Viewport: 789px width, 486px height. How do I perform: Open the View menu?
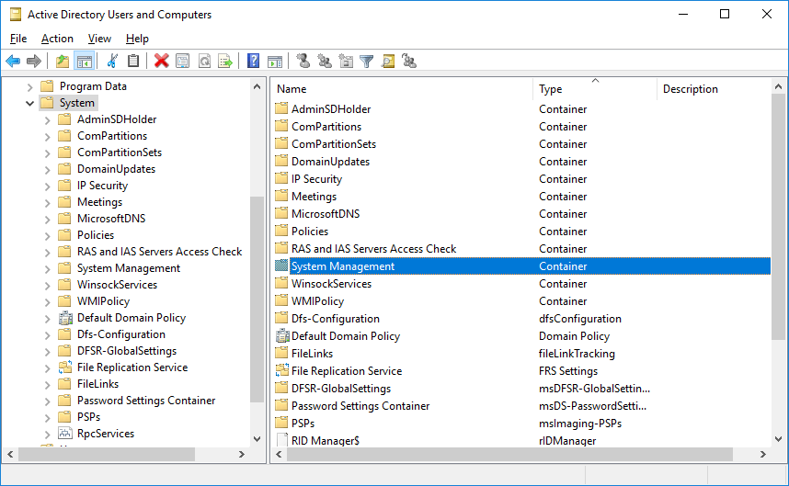[x=99, y=39]
